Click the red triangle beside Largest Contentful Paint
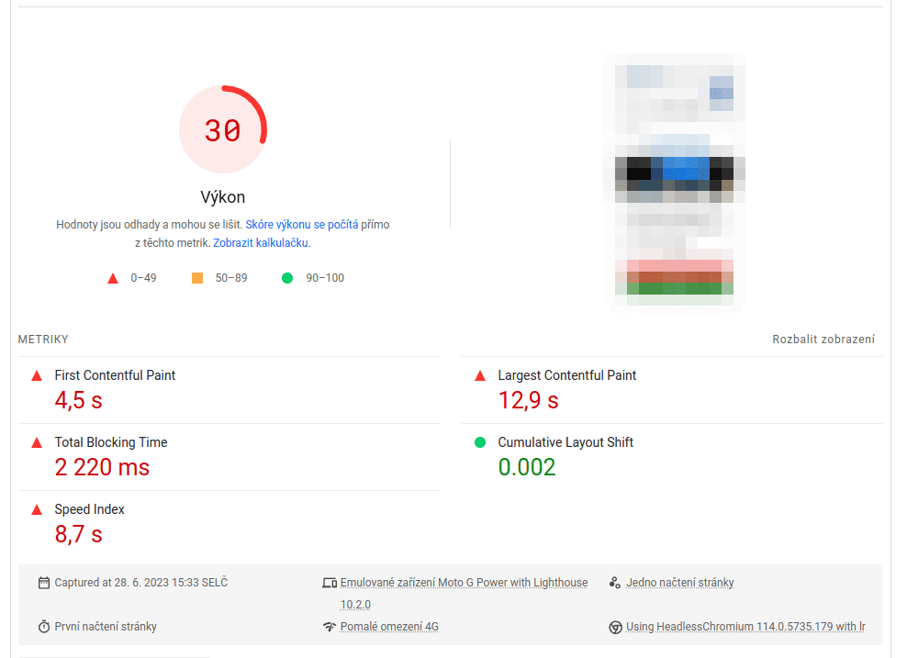 [479, 376]
